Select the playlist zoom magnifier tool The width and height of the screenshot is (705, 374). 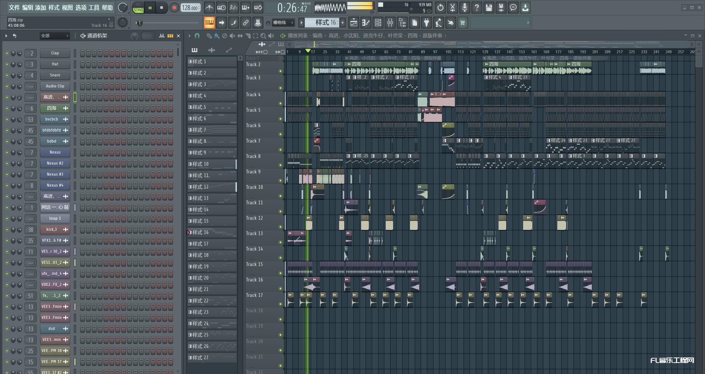(x=263, y=36)
